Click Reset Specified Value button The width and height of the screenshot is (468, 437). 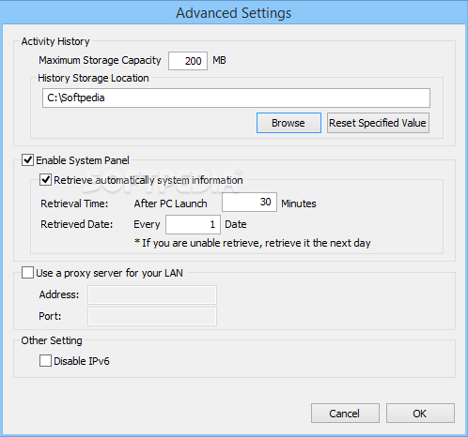click(x=378, y=123)
